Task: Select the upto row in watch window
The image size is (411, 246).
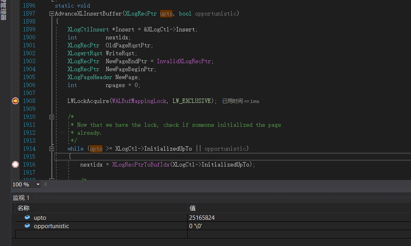Action: pos(100,217)
